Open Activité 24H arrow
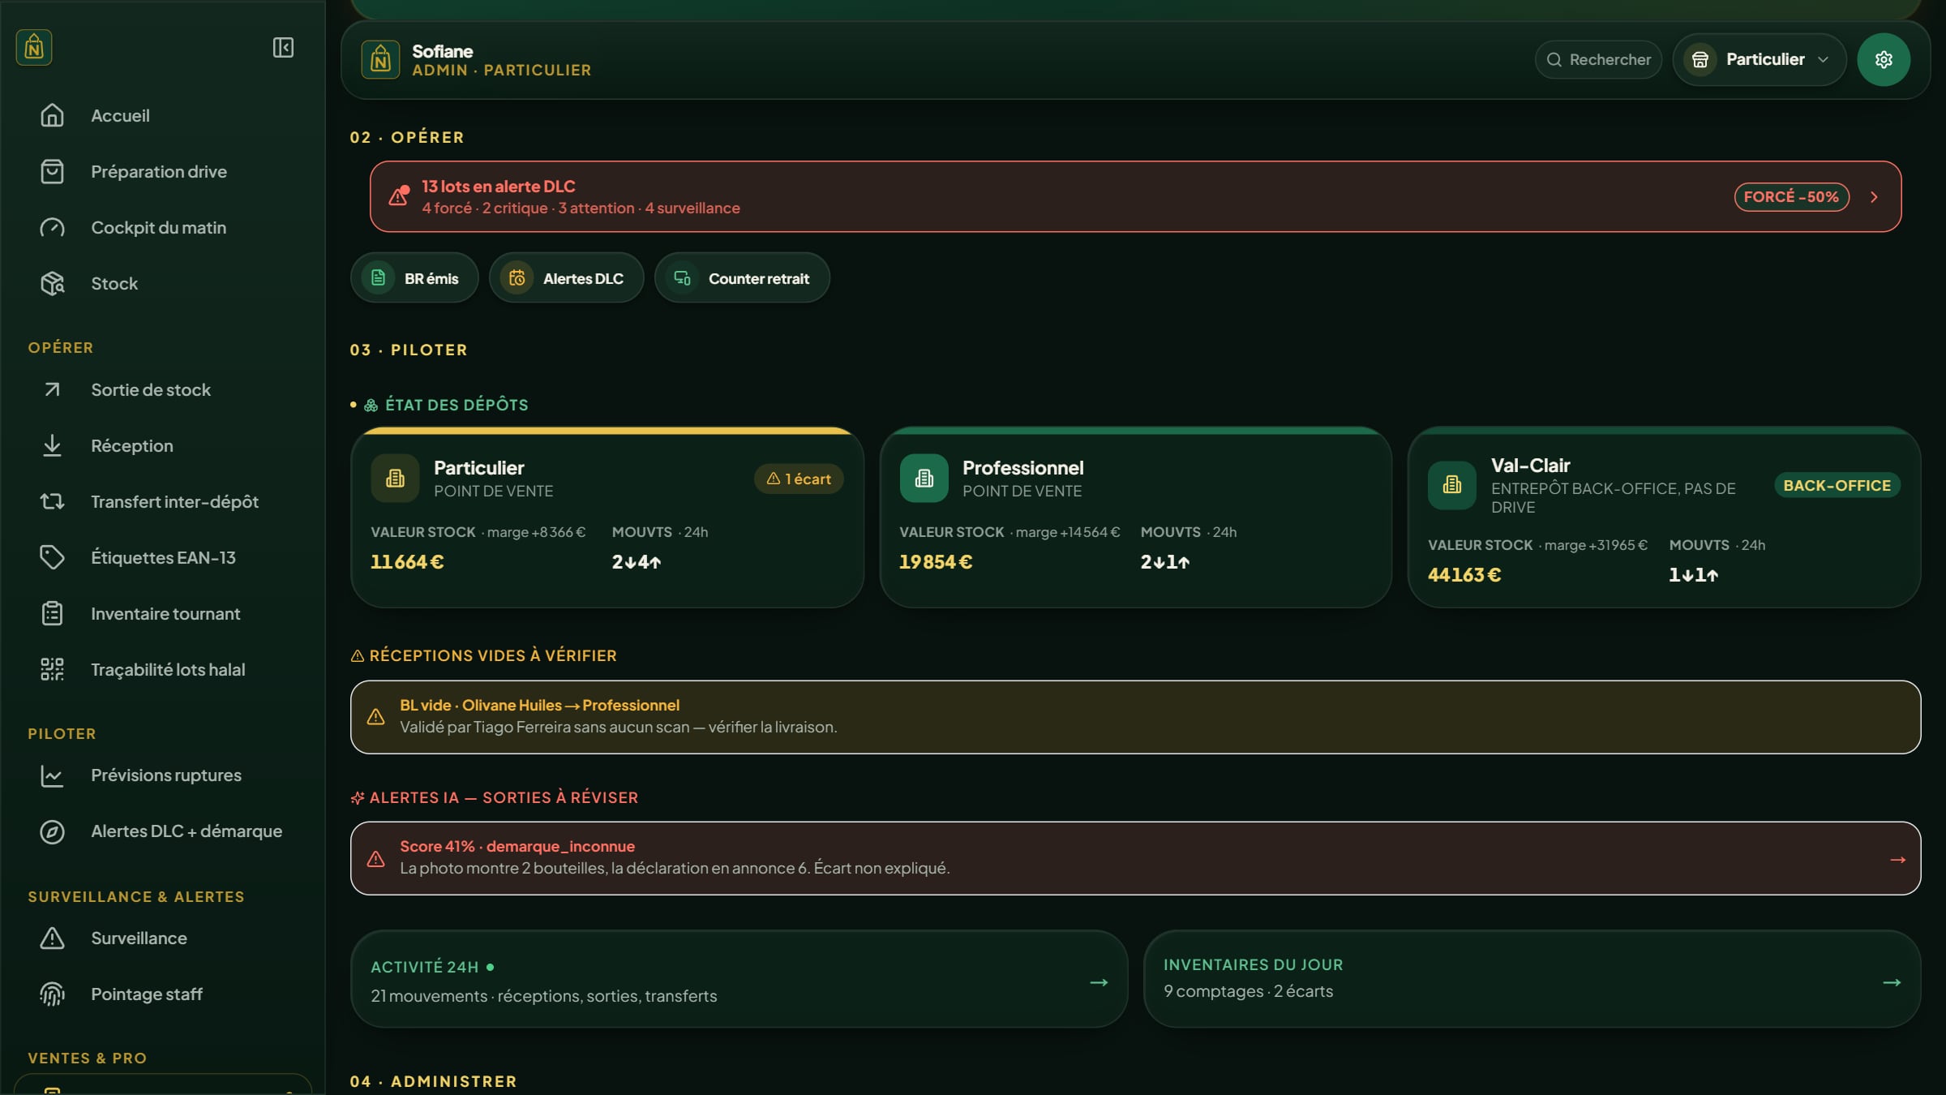The height and width of the screenshot is (1095, 1946). (1099, 982)
